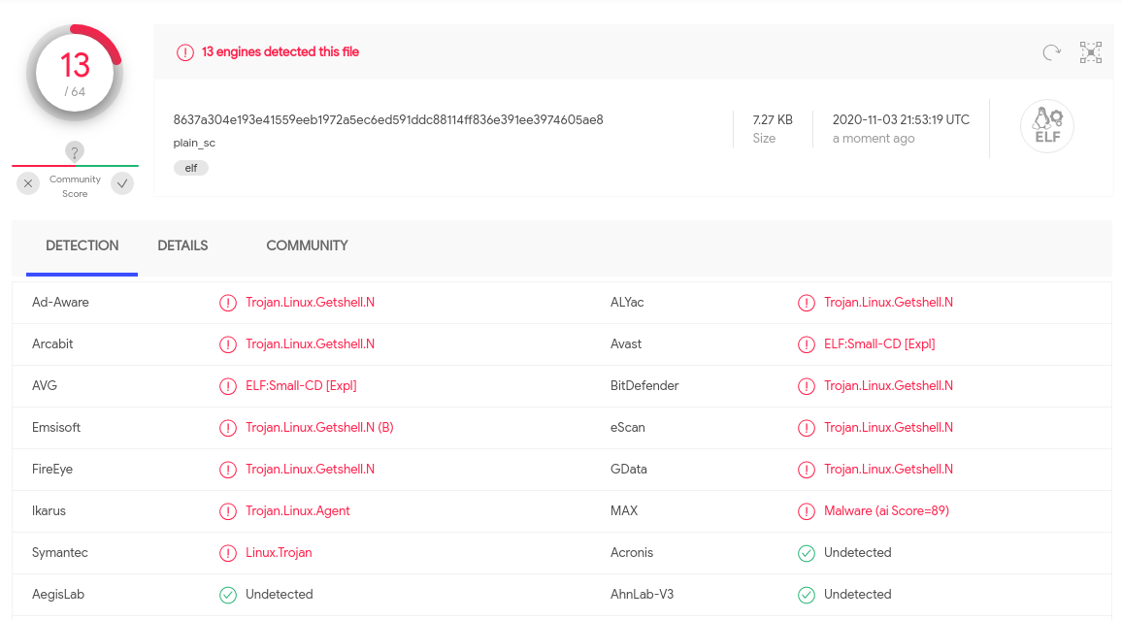The width and height of the screenshot is (1122, 620).
Task: Click the green checkmark next to AegisLab
Action: [x=228, y=594]
